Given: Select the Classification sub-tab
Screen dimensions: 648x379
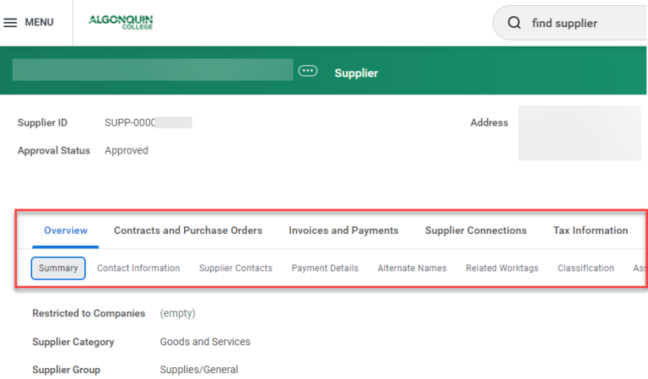Looking at the screenshot, I should click(x=586, y=268).
